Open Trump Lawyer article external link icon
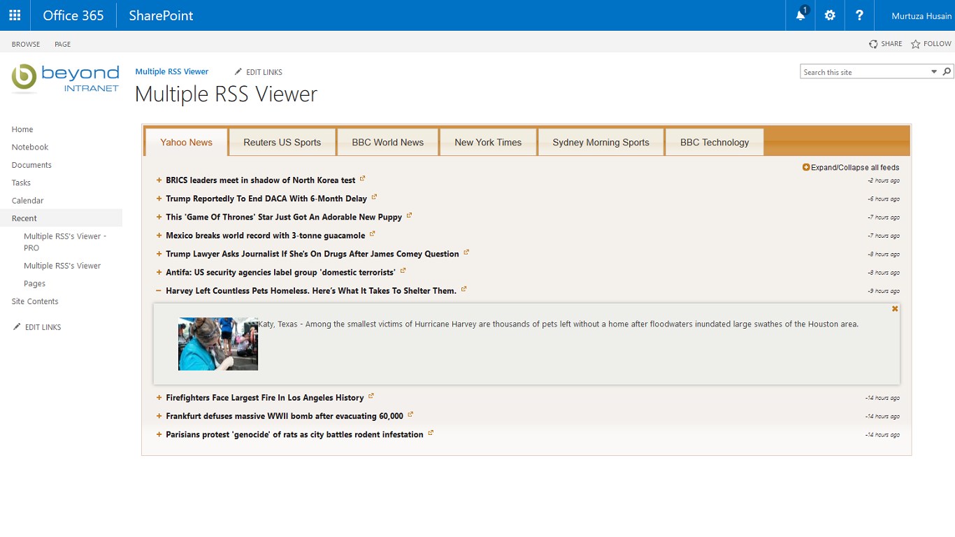This screenshot has width=955, height=537. (x=466, y=252)
